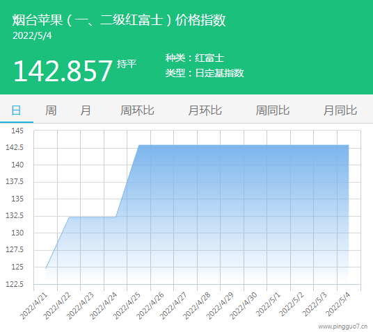Click the 2022/5/4 axis label
Viewport: 373px width, 332px height.
tap(338, 304)
